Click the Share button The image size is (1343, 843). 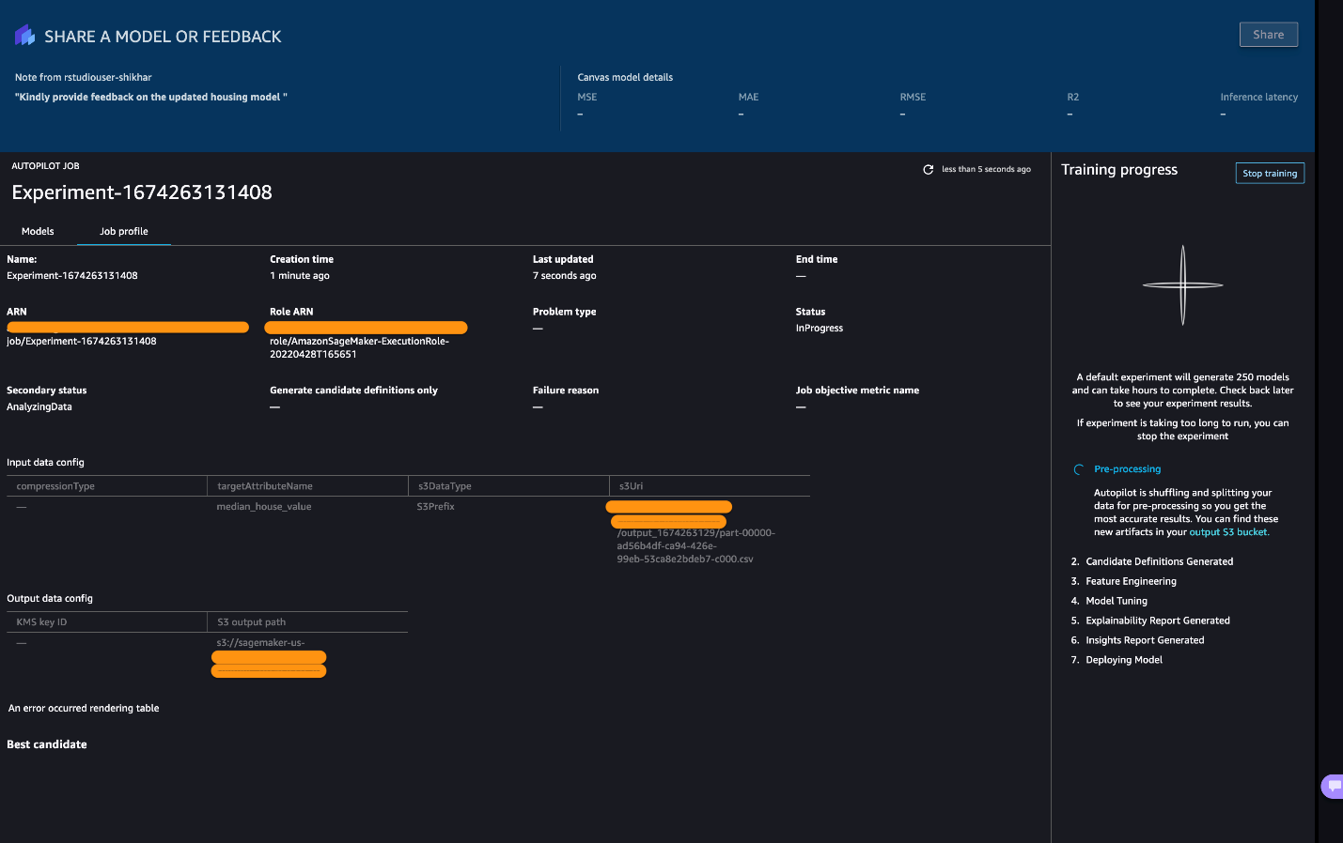(x=1269, y=35)
